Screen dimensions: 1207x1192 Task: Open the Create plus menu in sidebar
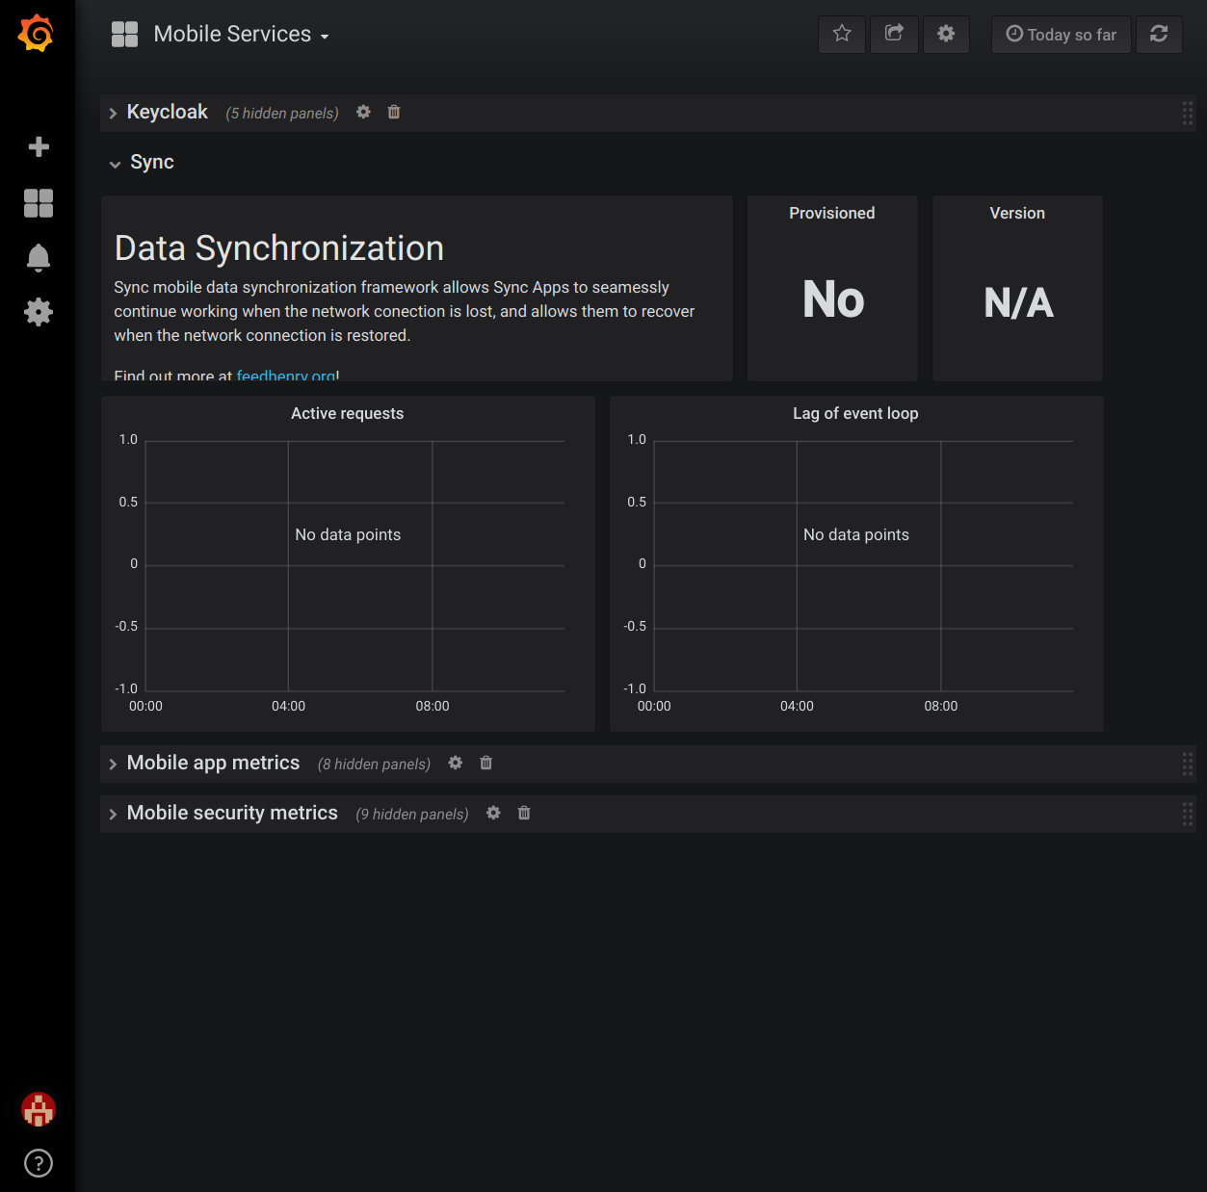(39, 146)
